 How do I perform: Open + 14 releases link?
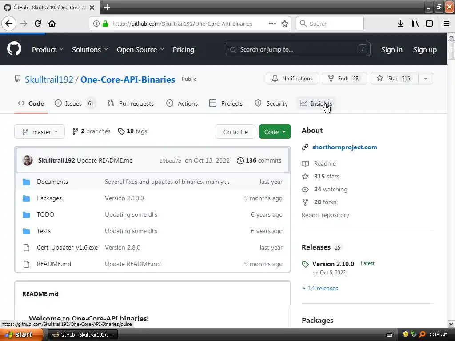(x=320, y=288)
